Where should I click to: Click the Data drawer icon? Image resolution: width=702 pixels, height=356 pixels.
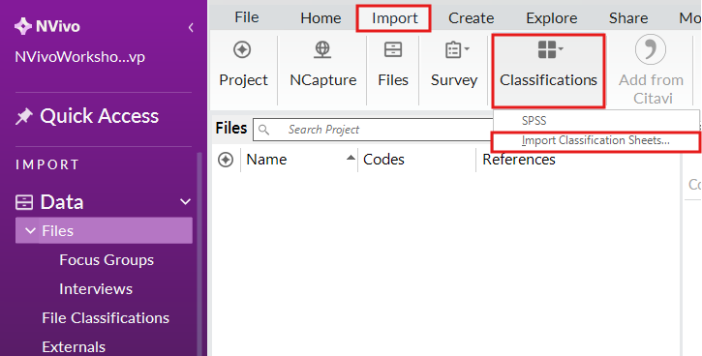(x=24, y=202)
